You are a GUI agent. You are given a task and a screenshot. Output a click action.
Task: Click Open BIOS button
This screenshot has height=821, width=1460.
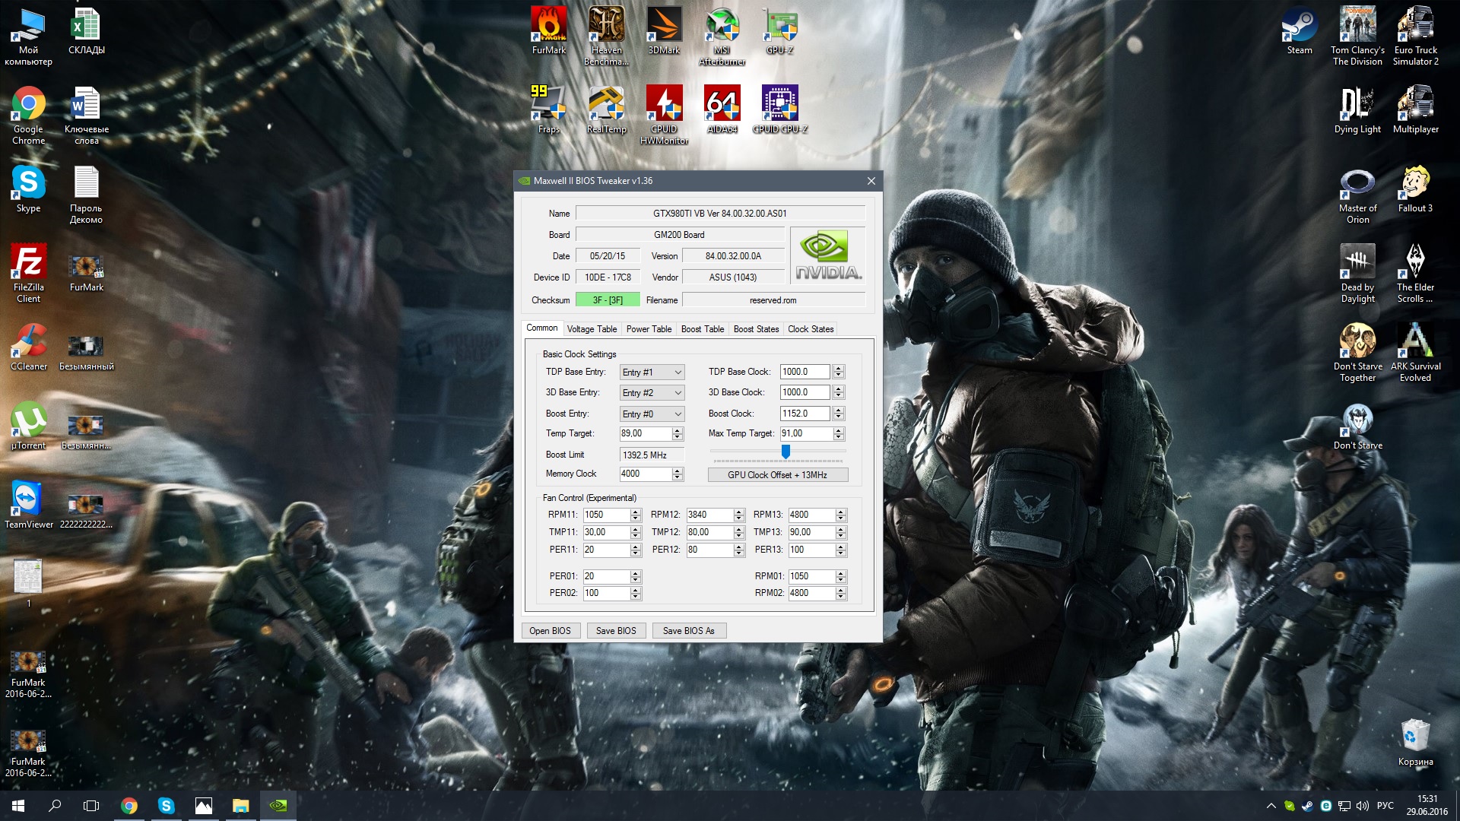(550, 631)
